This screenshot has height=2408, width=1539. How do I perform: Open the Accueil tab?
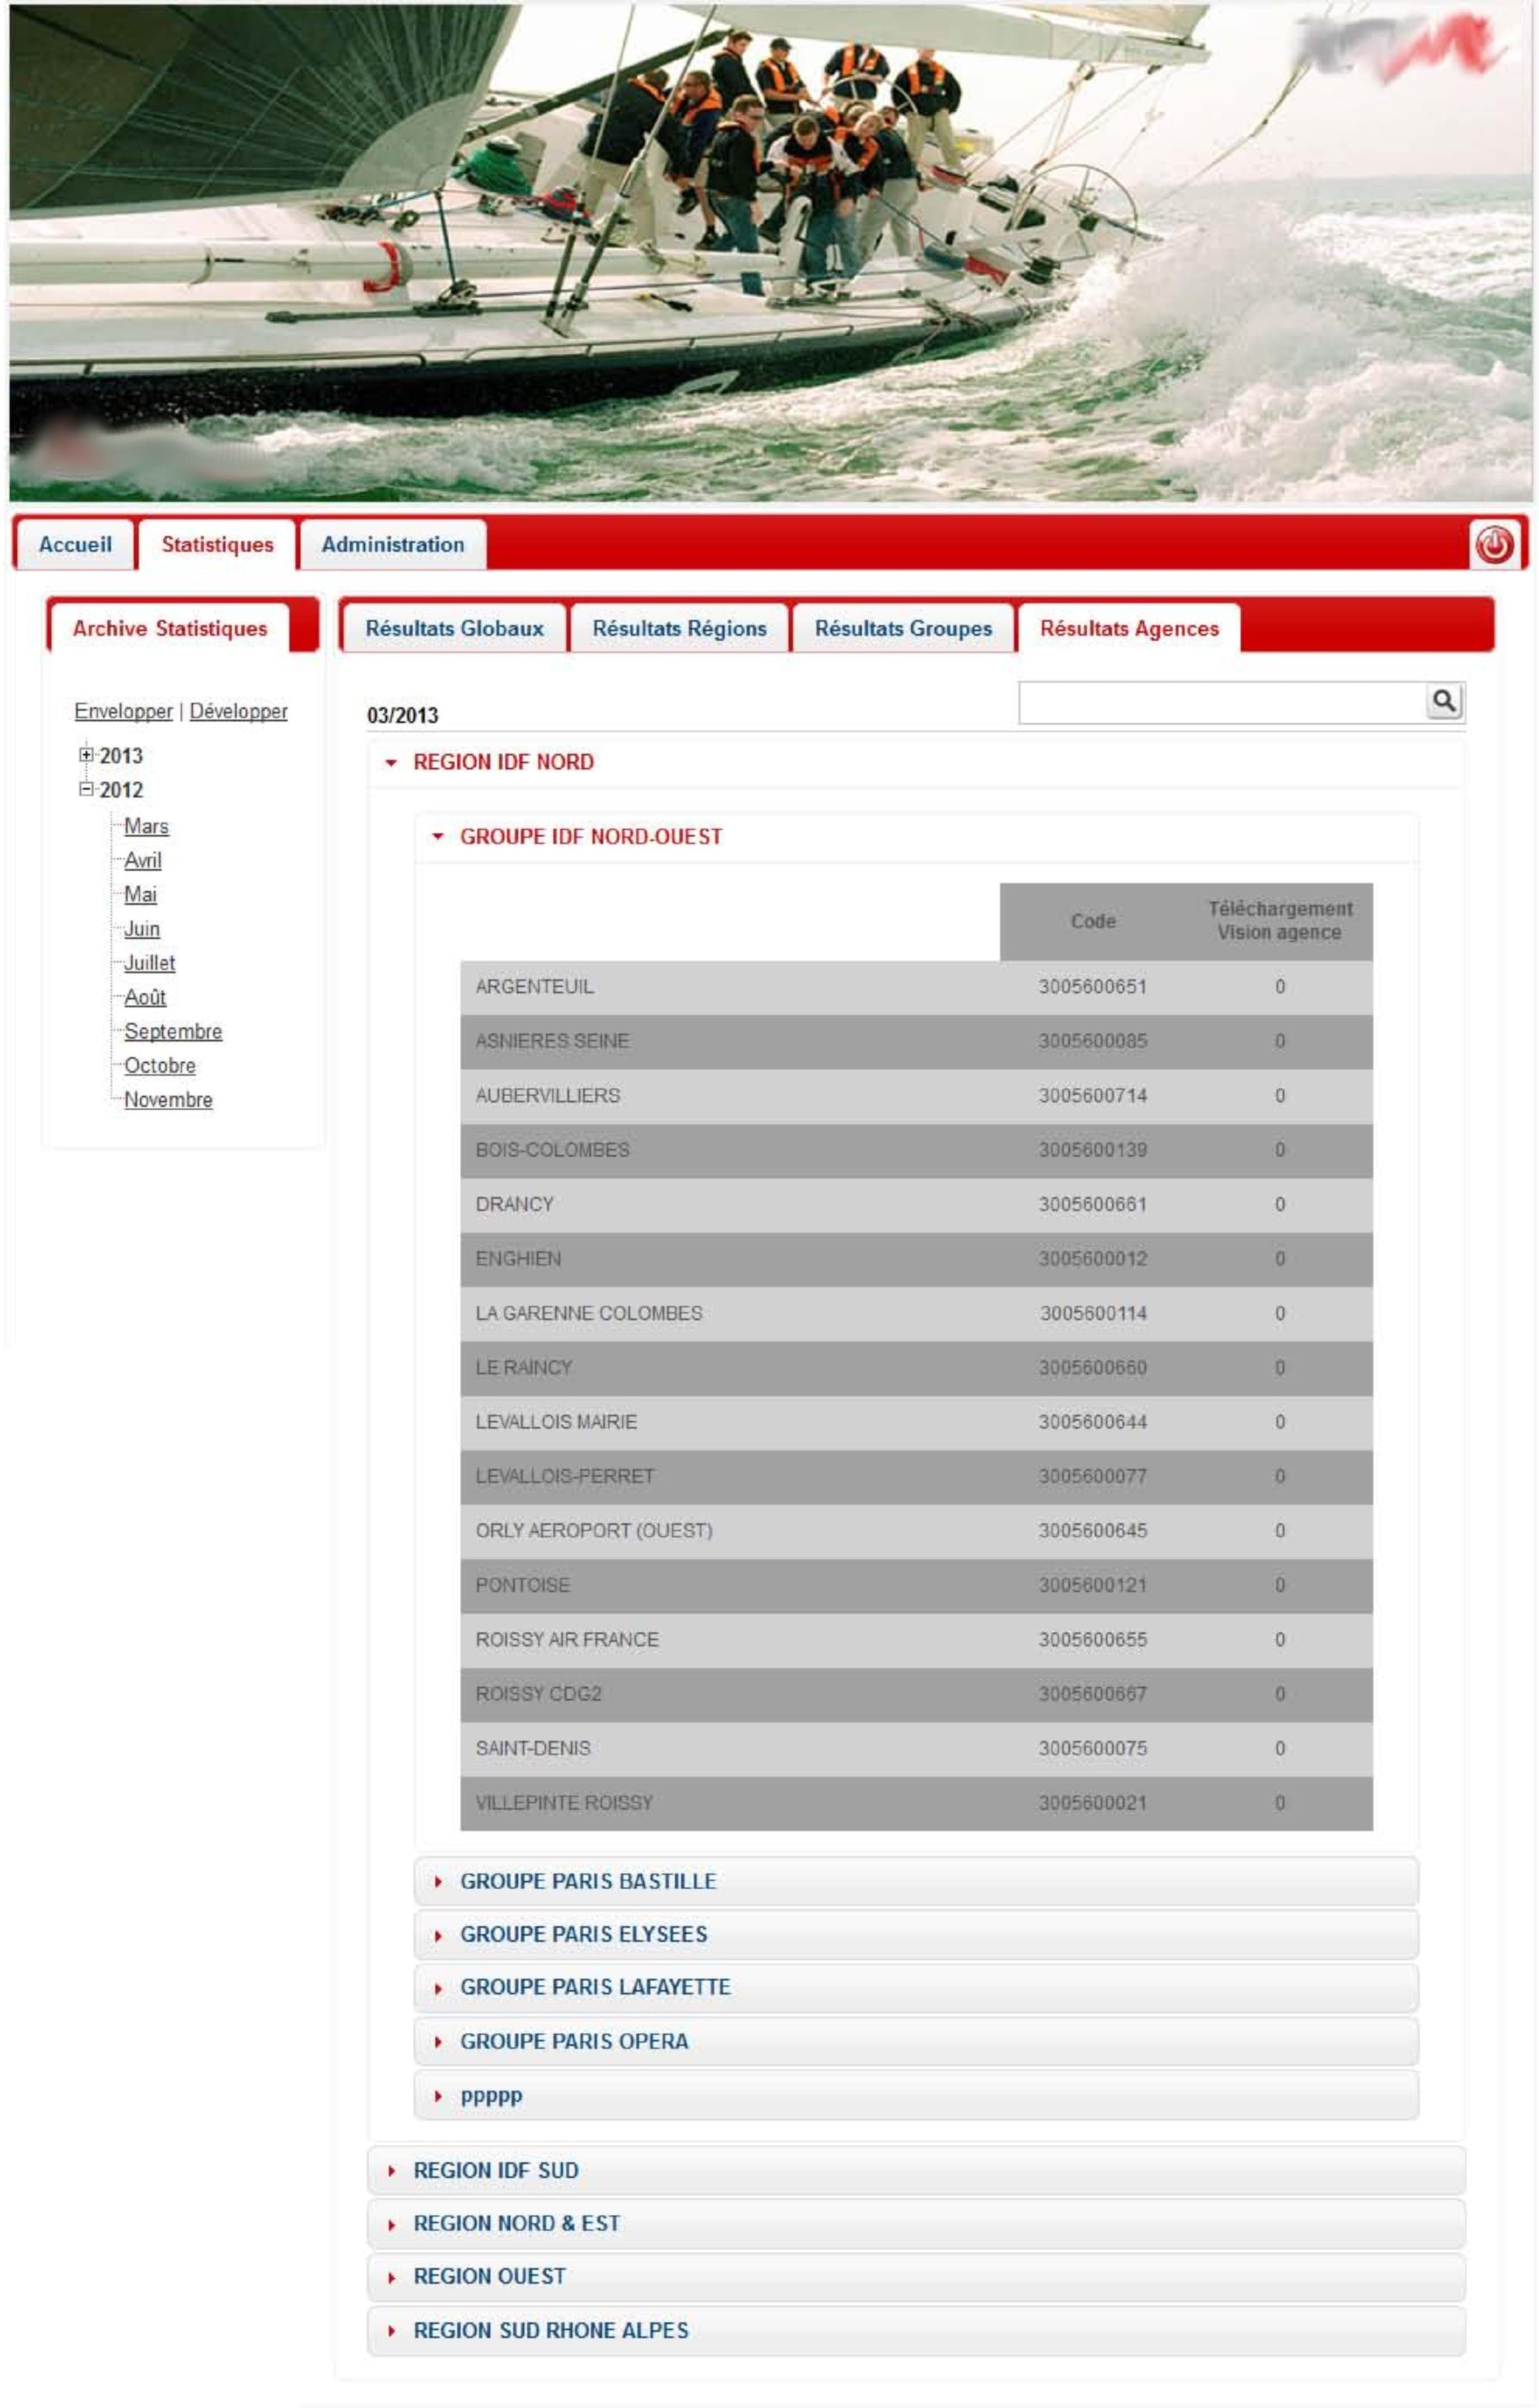[x=75, y=545]
